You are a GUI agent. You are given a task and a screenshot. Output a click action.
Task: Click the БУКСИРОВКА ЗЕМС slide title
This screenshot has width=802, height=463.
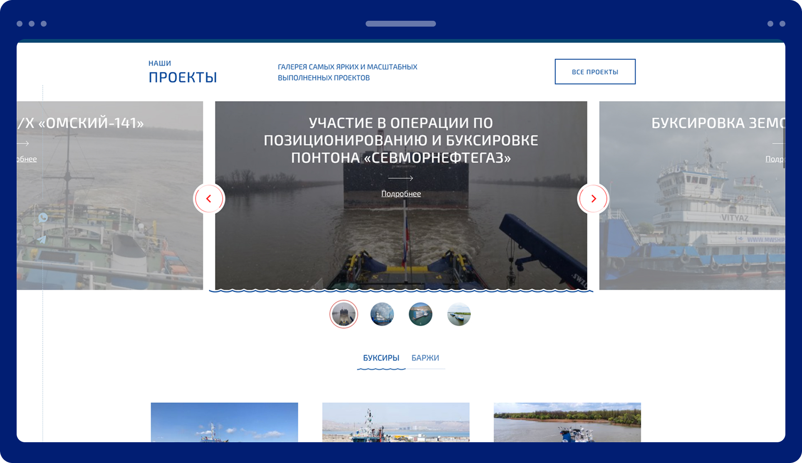(718, 123)
